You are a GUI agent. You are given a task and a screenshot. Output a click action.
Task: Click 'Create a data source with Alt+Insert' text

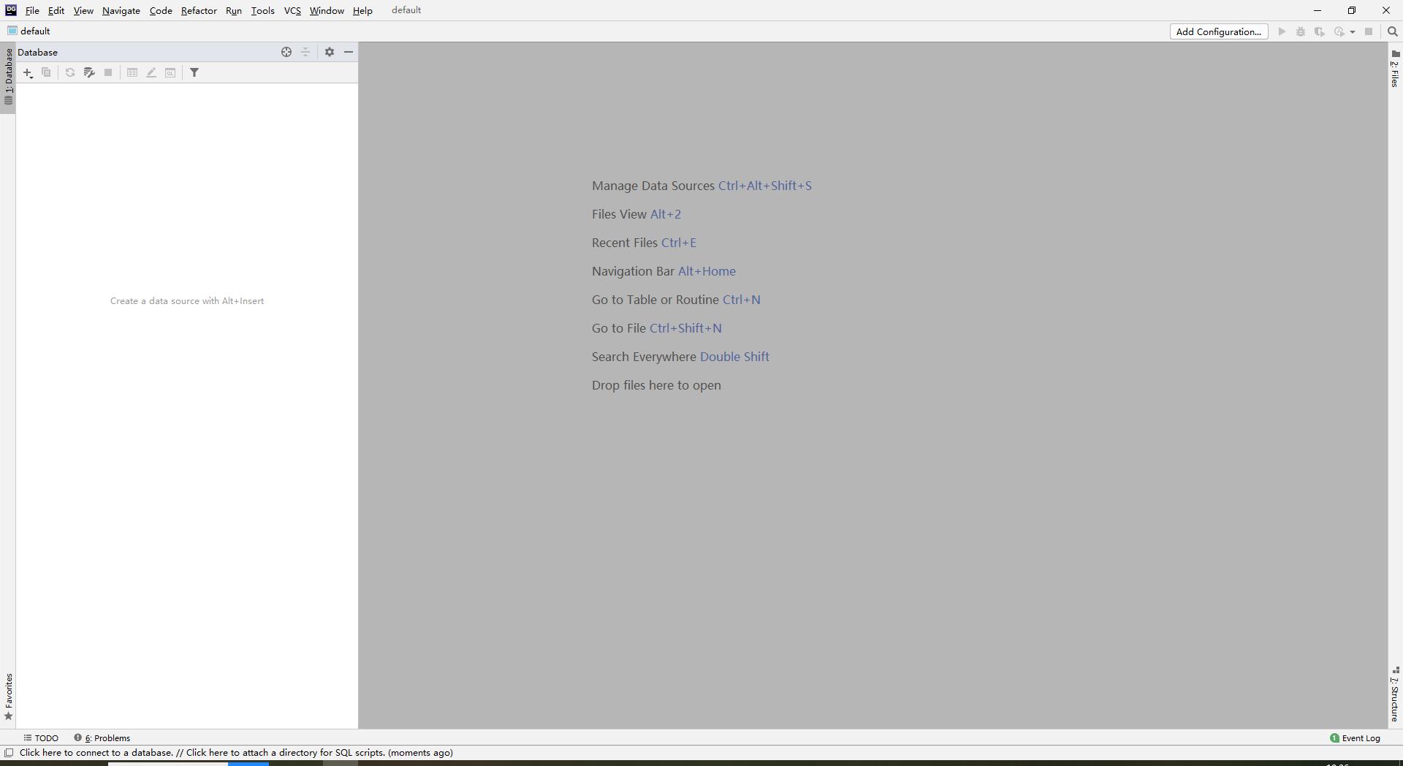click(x=187, y=301)
